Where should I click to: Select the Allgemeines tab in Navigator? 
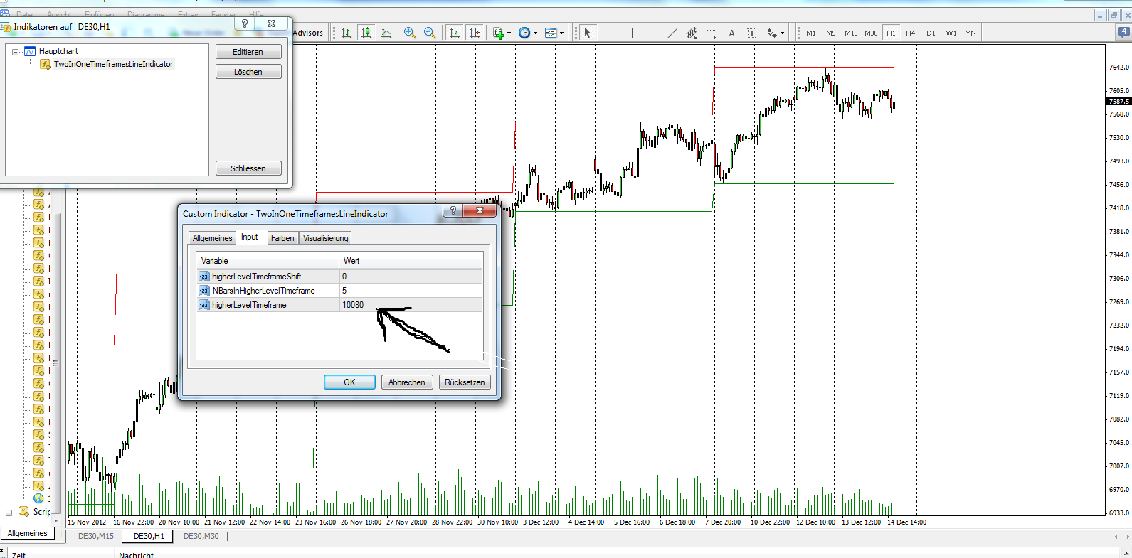(28, 533)
